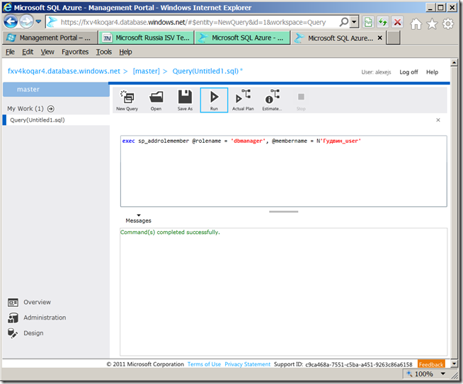The height and width of the screenshot is (384, 463).
Task: Select the master database header
Action: coord(56,89)
